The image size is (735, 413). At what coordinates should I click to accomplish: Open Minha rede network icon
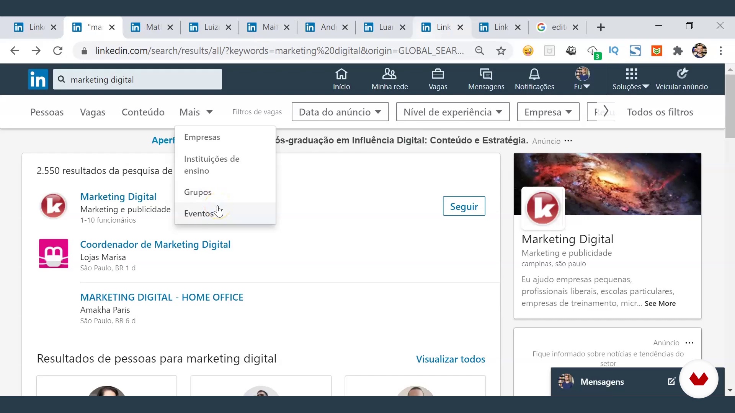coord(390,80)
